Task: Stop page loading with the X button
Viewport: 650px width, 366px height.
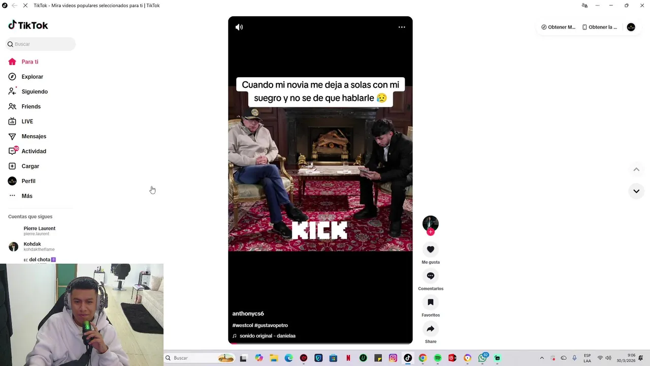Action: point(25,6)
